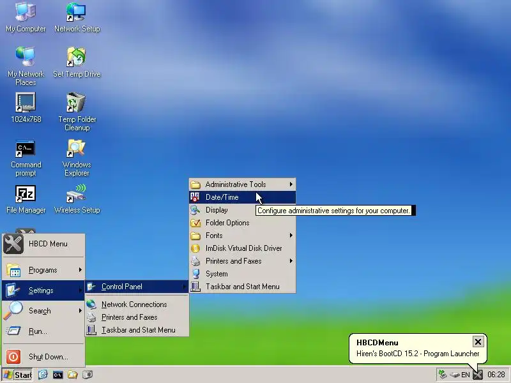Launch command prompt quick launch icon
511x383 pixels.
click(x=57, y=375)
